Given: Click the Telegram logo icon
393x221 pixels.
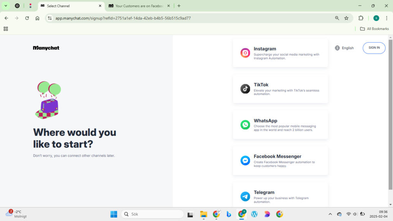Looking at the screenshot, I should (245, 196).
